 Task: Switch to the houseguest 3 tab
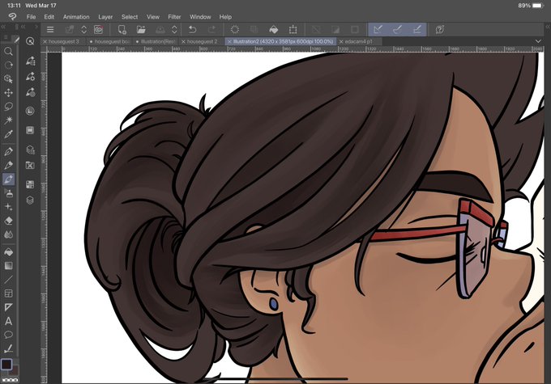[64, 41]
